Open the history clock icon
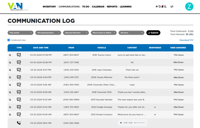 tap(159, 7)
